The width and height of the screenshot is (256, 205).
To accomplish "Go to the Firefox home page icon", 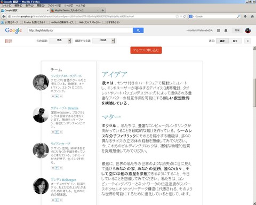I will pos(252,17).
